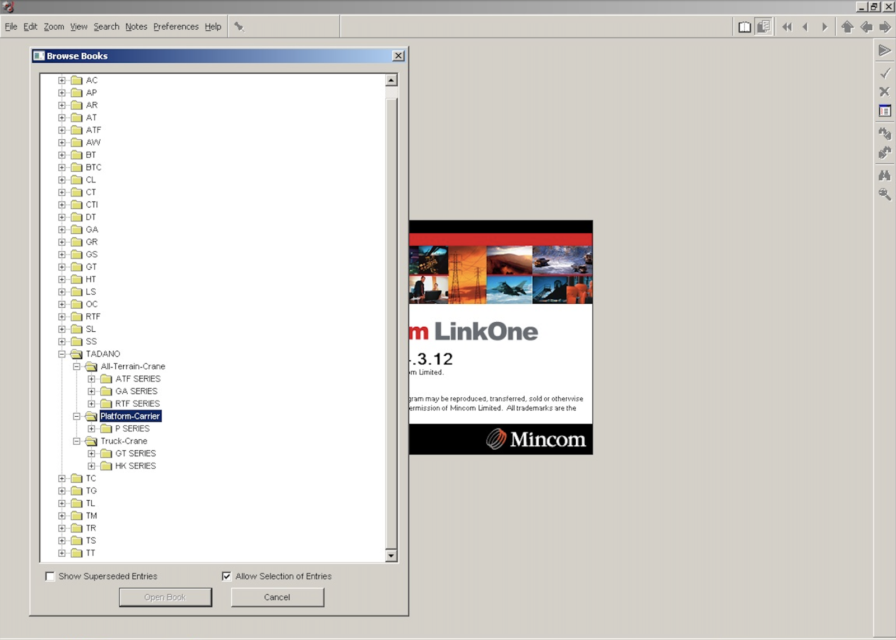Collapse the All-Terrain-Crane node
This screenshot has height=640, width=896.
coord(77,366)
